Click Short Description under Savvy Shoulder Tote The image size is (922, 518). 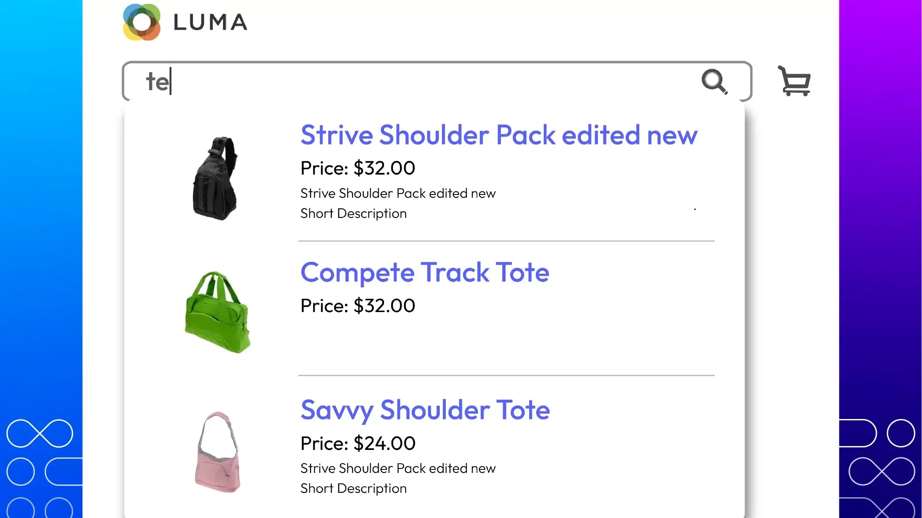353,488
